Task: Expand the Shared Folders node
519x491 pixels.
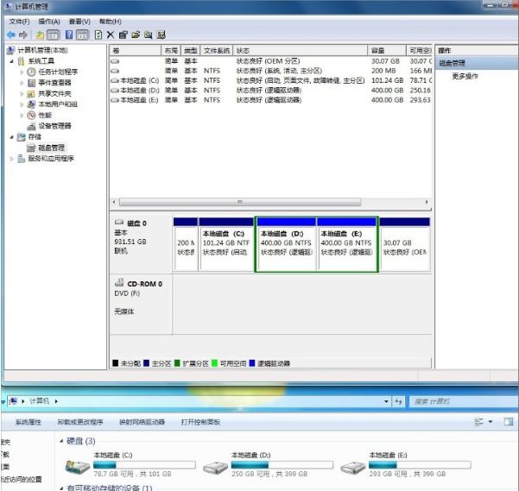Action: pyautogui.click(x=22, y=93)
